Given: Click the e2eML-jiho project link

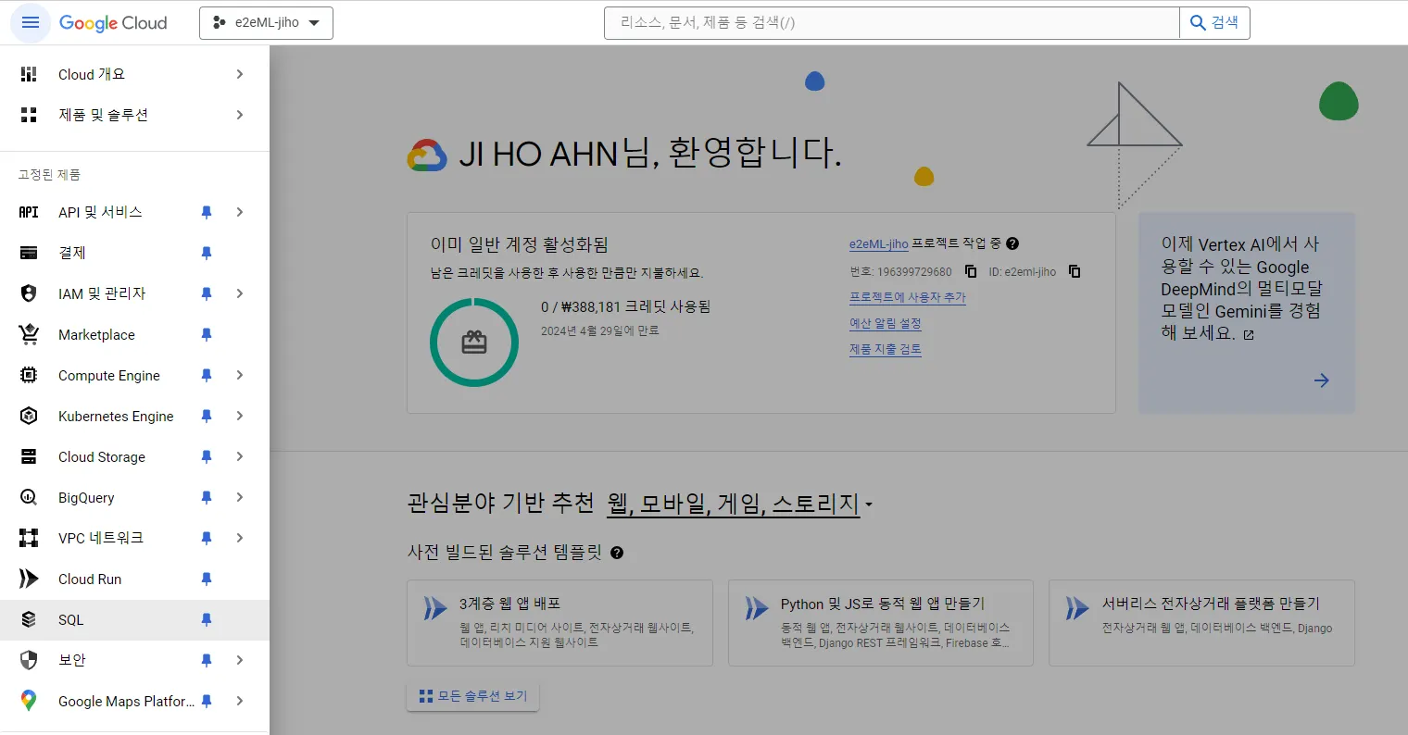Looking at the screenshot, I should 878,244.
